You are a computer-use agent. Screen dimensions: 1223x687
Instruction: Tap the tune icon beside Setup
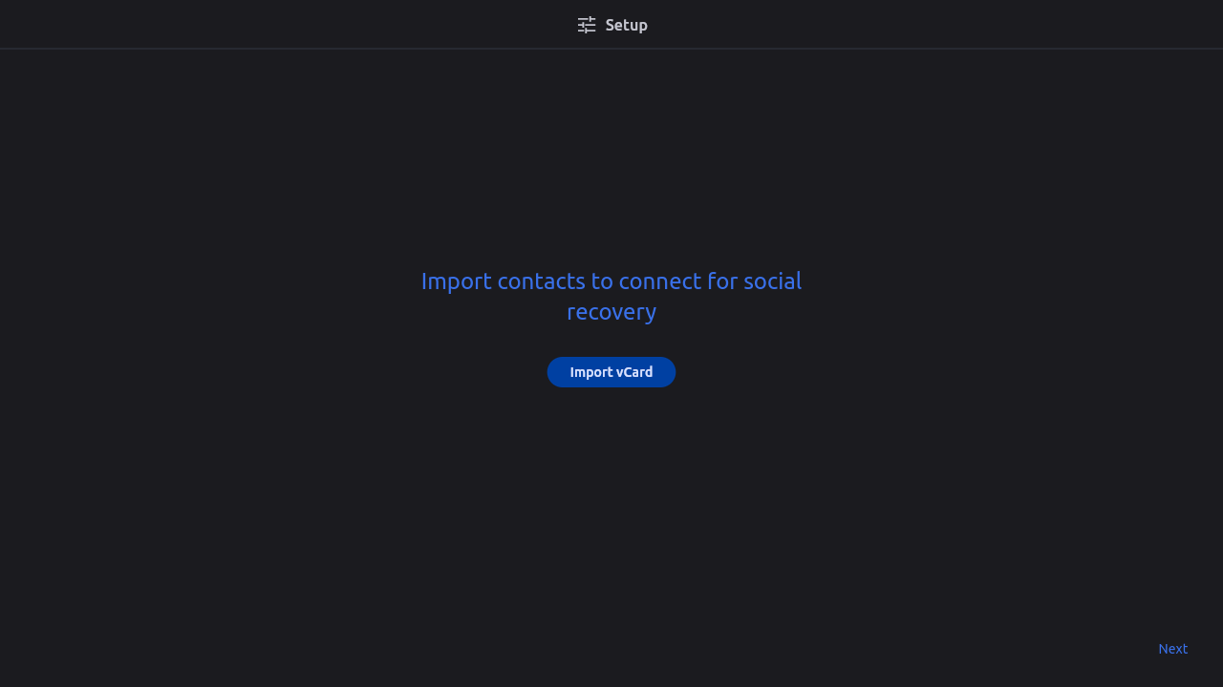pyautogui.click(x=587, y=25)
